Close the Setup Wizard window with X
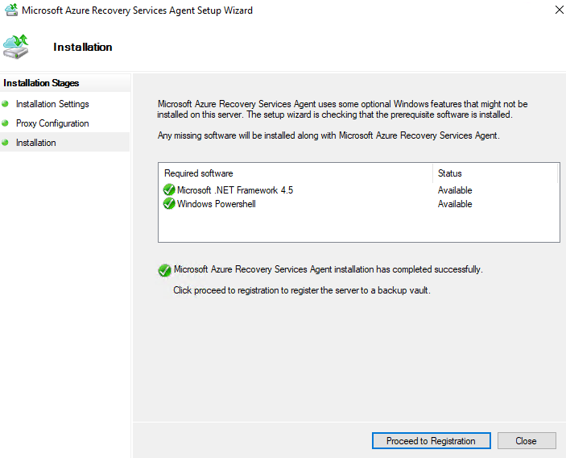The image size is (566, 458). click(559, 10)
